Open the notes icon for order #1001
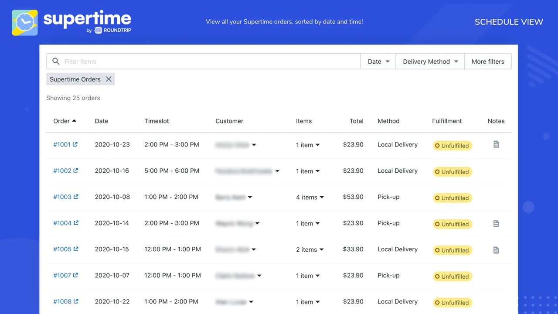Viewport: 558px width, 314px height. 496,144
